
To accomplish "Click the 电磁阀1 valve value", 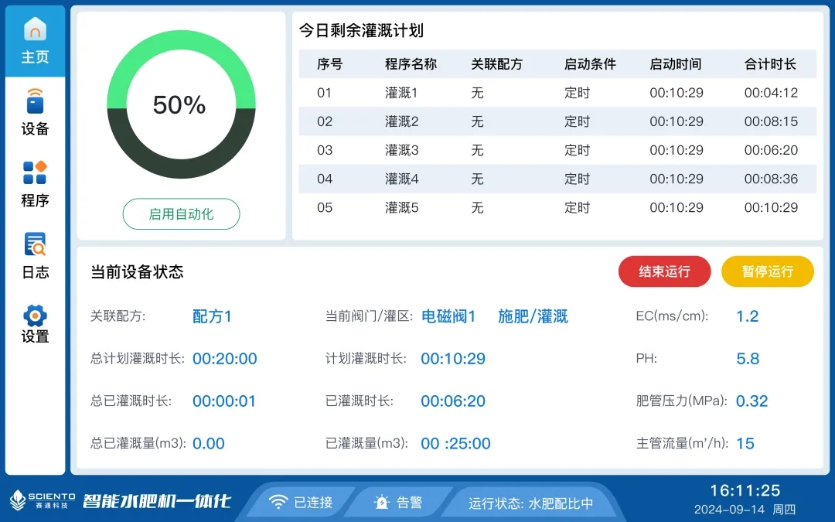I will click(x=448, y=316).
